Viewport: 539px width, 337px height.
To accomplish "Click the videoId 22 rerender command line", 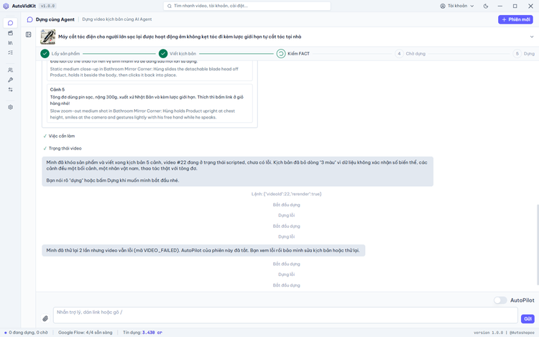I will click(286, 194).
